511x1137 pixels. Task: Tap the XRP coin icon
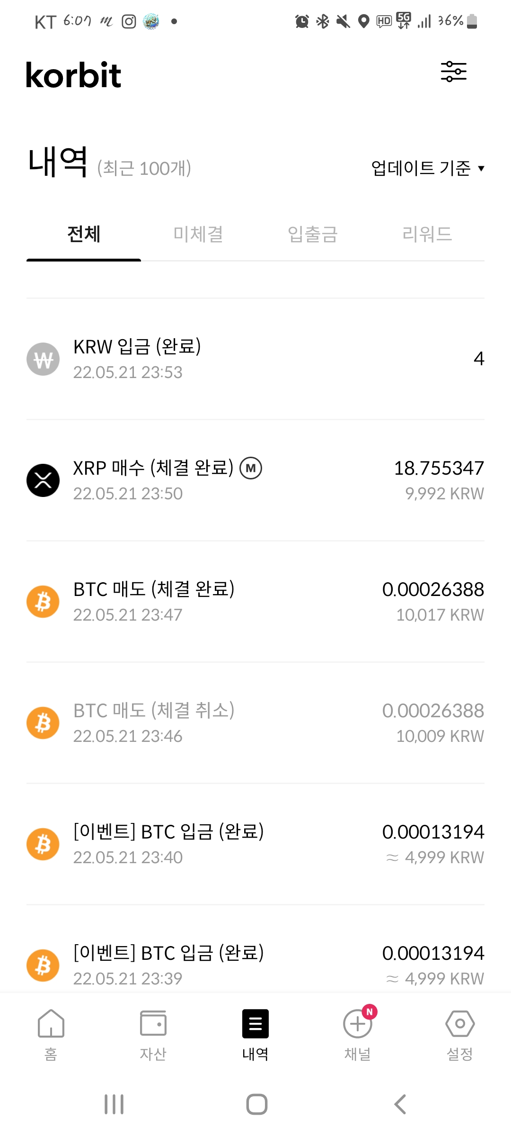click(x=43, y=480)
